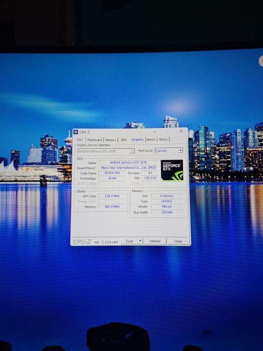Select the GPU name field value
This screenshot has height=351, width=263.
coord(128,162)
